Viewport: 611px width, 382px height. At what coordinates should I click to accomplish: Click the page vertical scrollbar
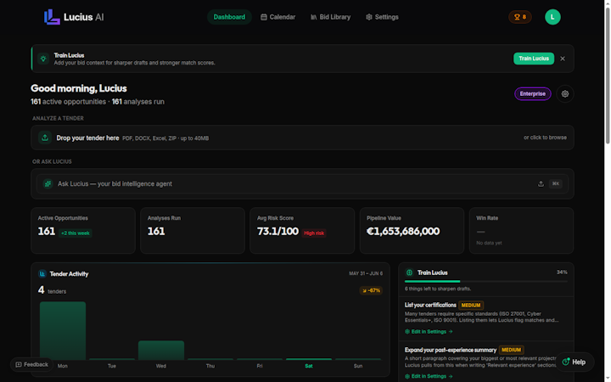point(607,76)
